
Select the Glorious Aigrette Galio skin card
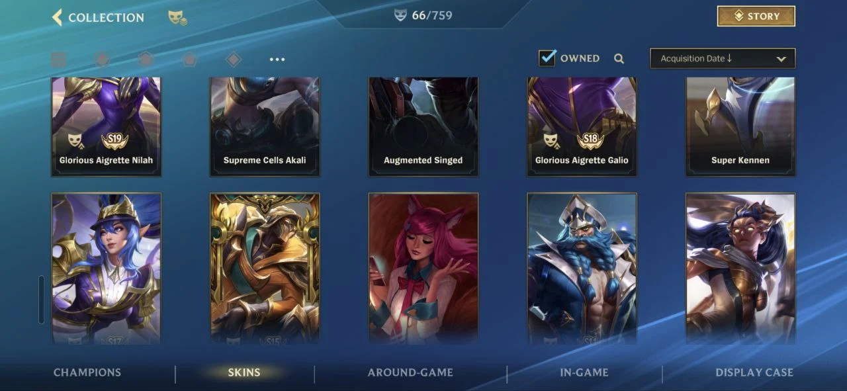click(x=582, y=127)
